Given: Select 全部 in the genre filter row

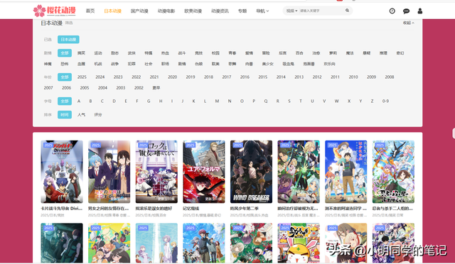Looking at the screenshot, I should point(65,53).
